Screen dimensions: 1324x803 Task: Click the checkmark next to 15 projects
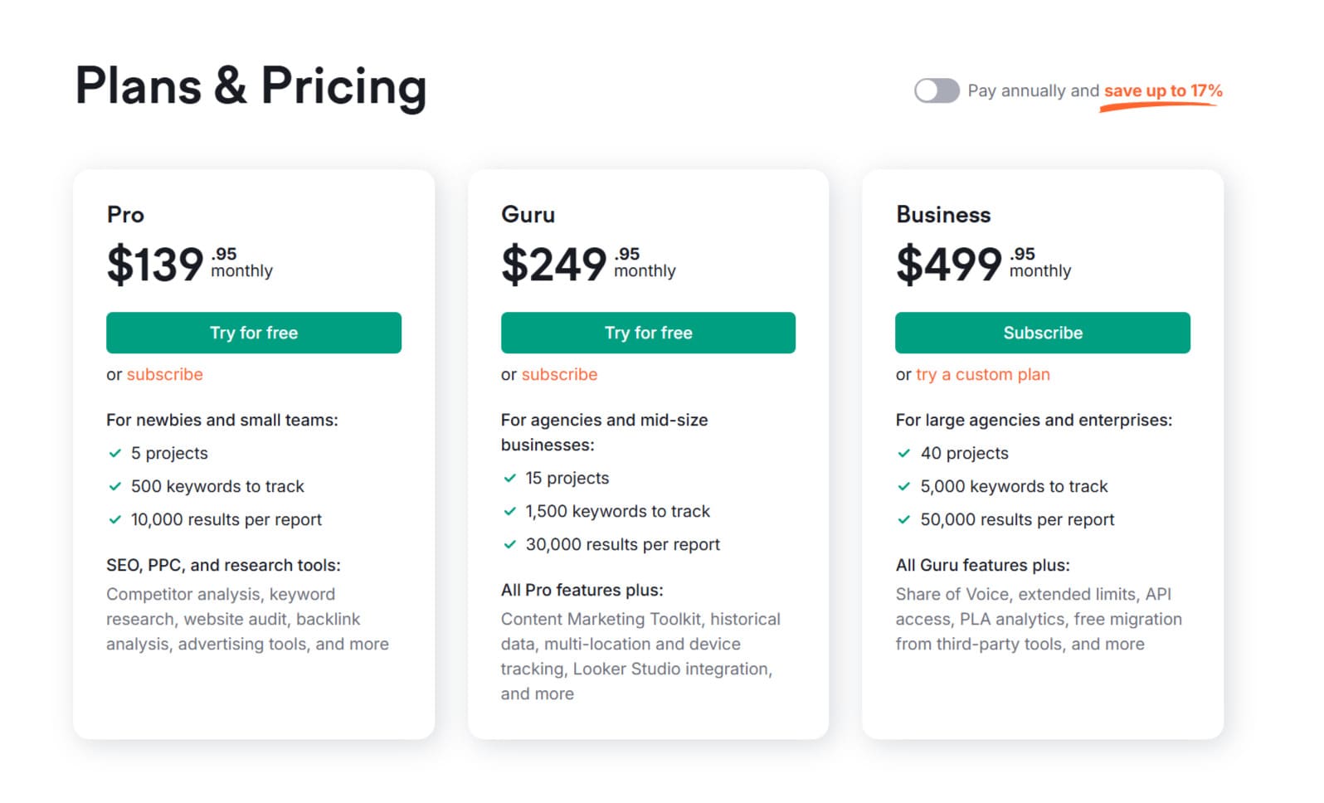pos(510,478)
